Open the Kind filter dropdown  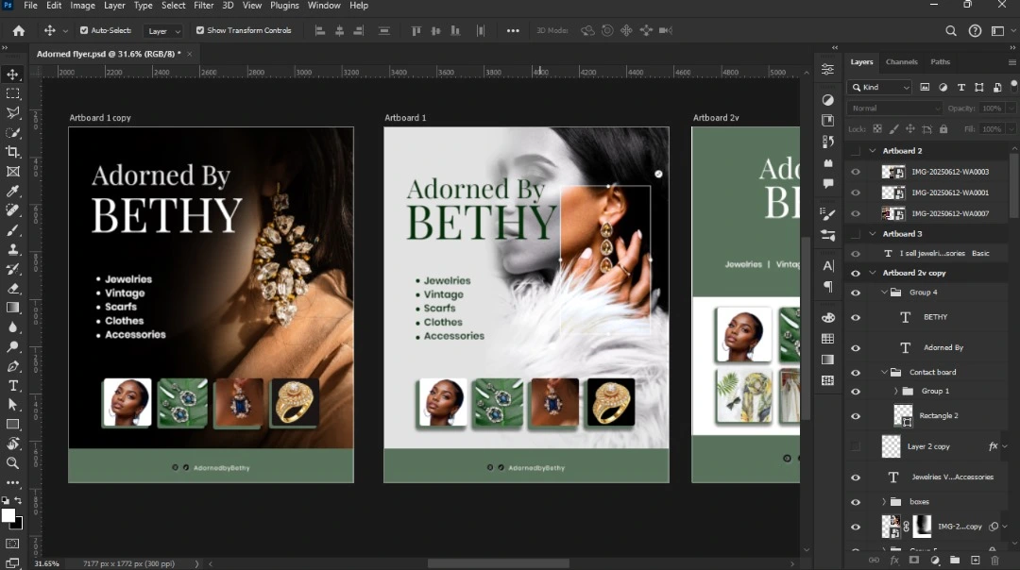pos(880,87)
